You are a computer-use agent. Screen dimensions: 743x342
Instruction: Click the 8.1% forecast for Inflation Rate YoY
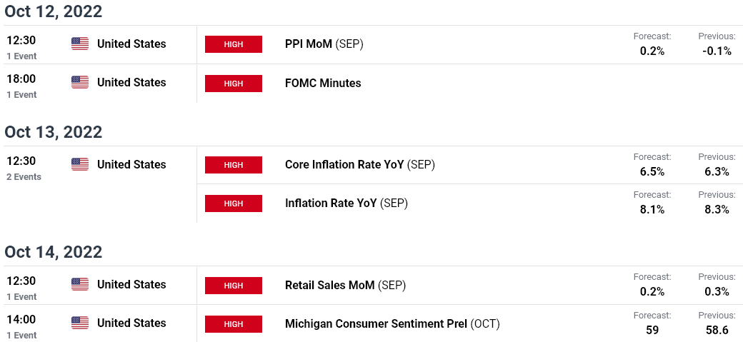[x=652, y=209]
